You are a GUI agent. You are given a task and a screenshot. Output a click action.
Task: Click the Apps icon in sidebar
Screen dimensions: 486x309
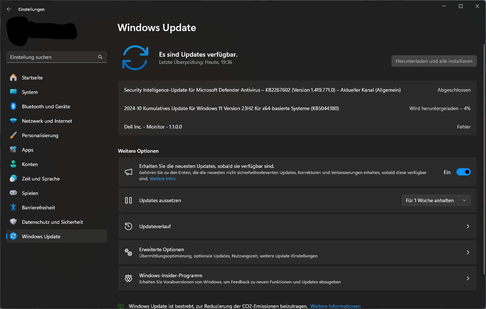tap(13, 150)
